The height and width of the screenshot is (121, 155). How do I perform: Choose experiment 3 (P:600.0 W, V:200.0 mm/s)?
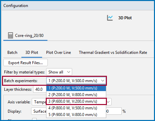tap(76, 101)
